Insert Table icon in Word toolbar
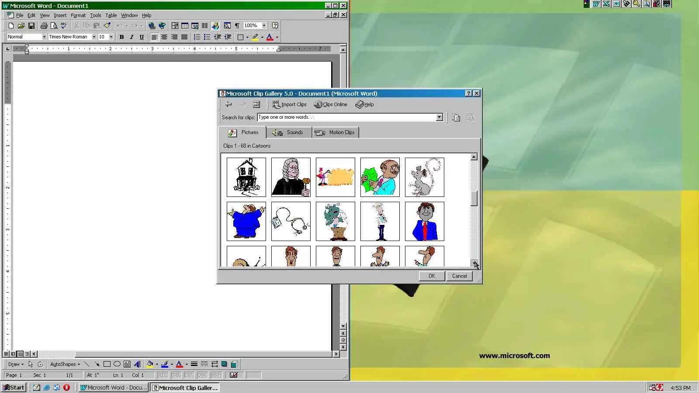This screenshot has width=699, height=393. (185, 26)
